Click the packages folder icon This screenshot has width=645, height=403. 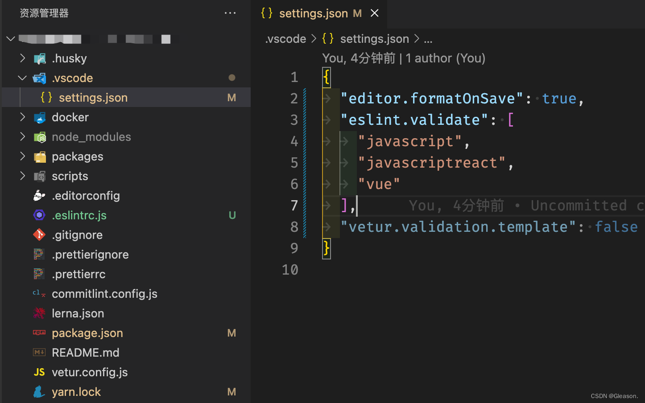[x=40, y=156]
